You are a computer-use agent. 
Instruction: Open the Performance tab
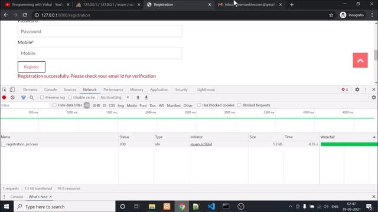[x=113, y=90]
